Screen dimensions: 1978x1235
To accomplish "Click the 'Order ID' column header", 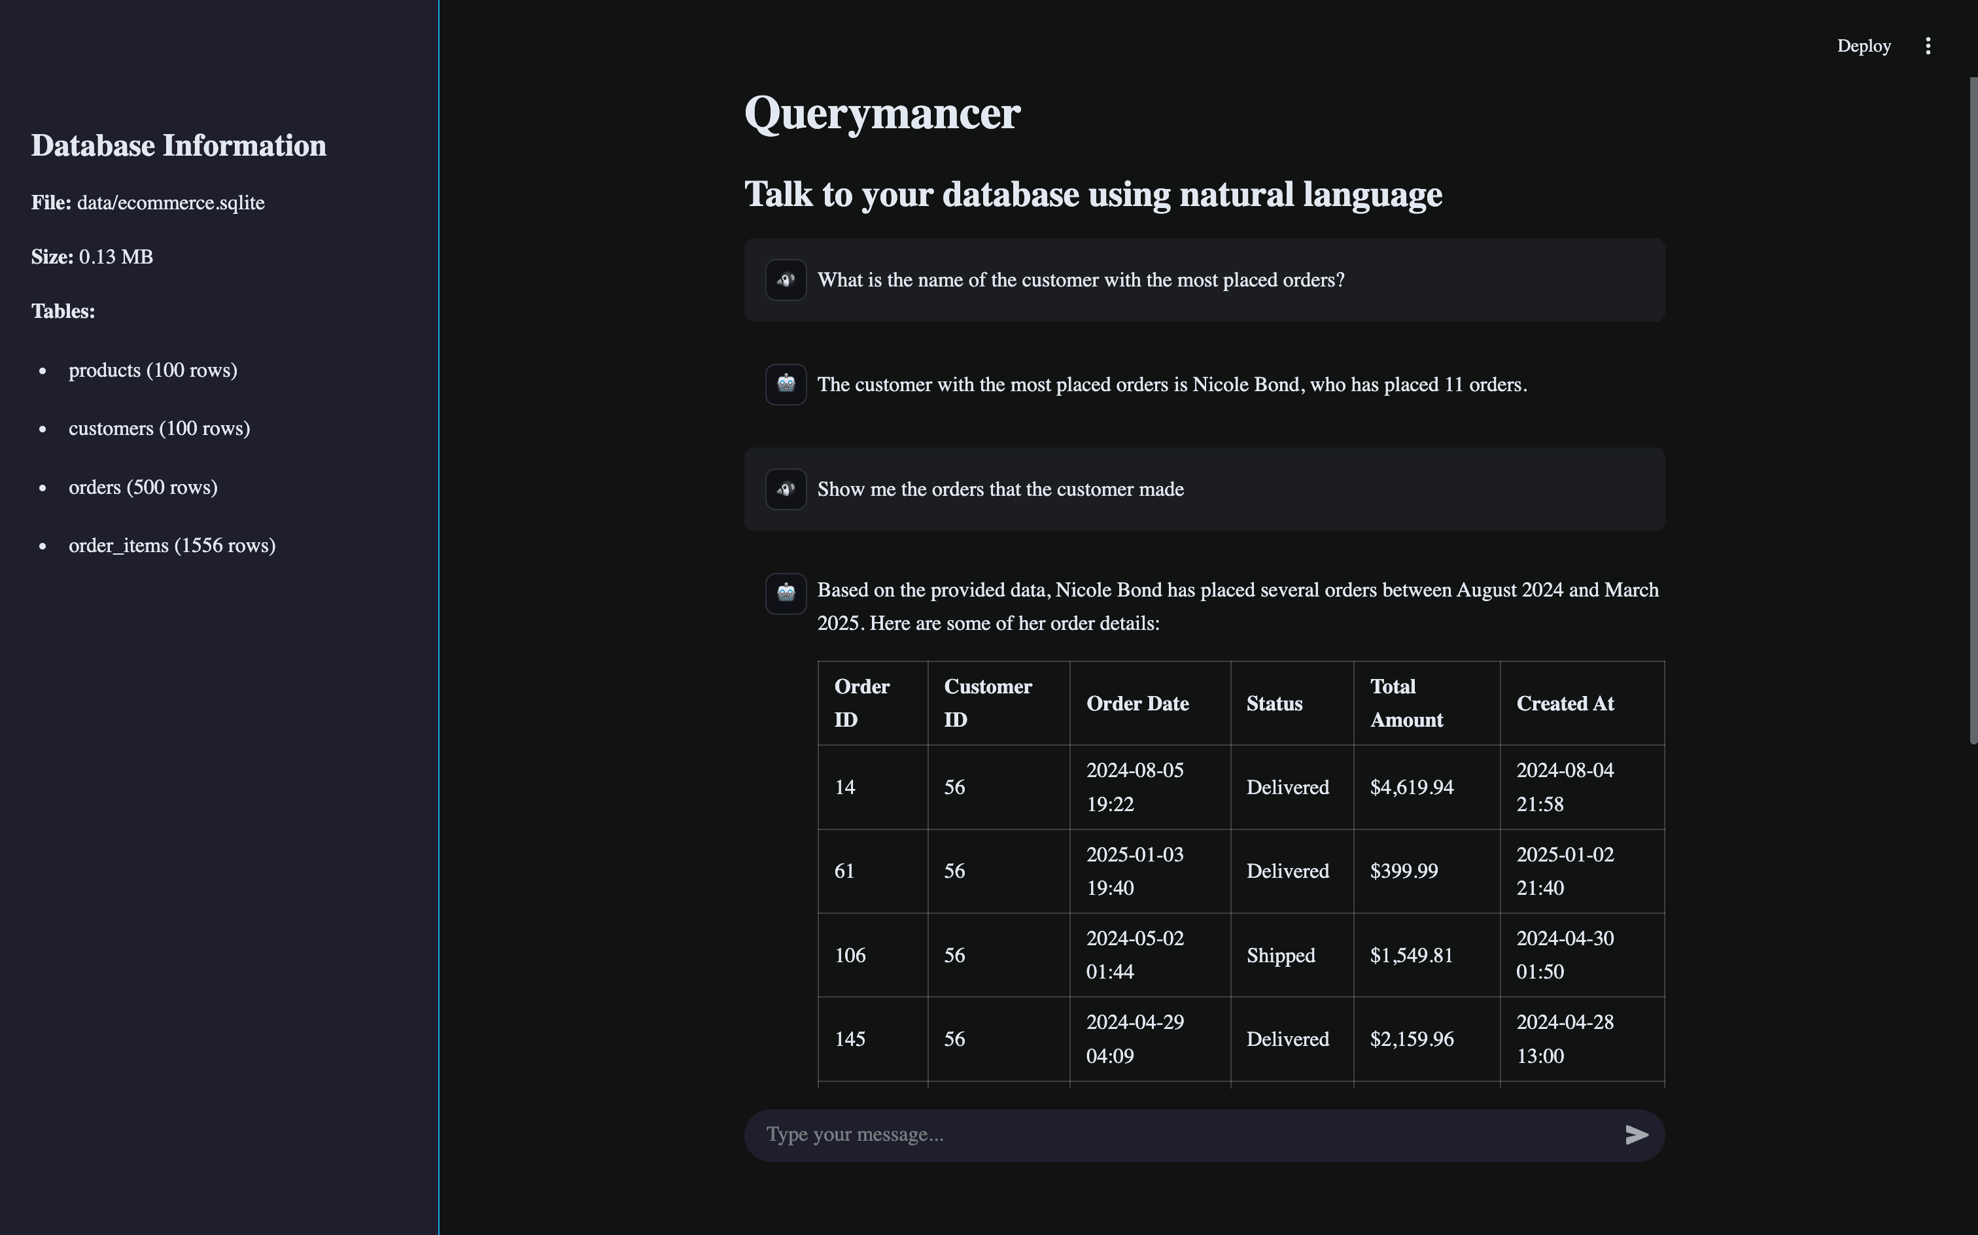I will click(861, 703).
